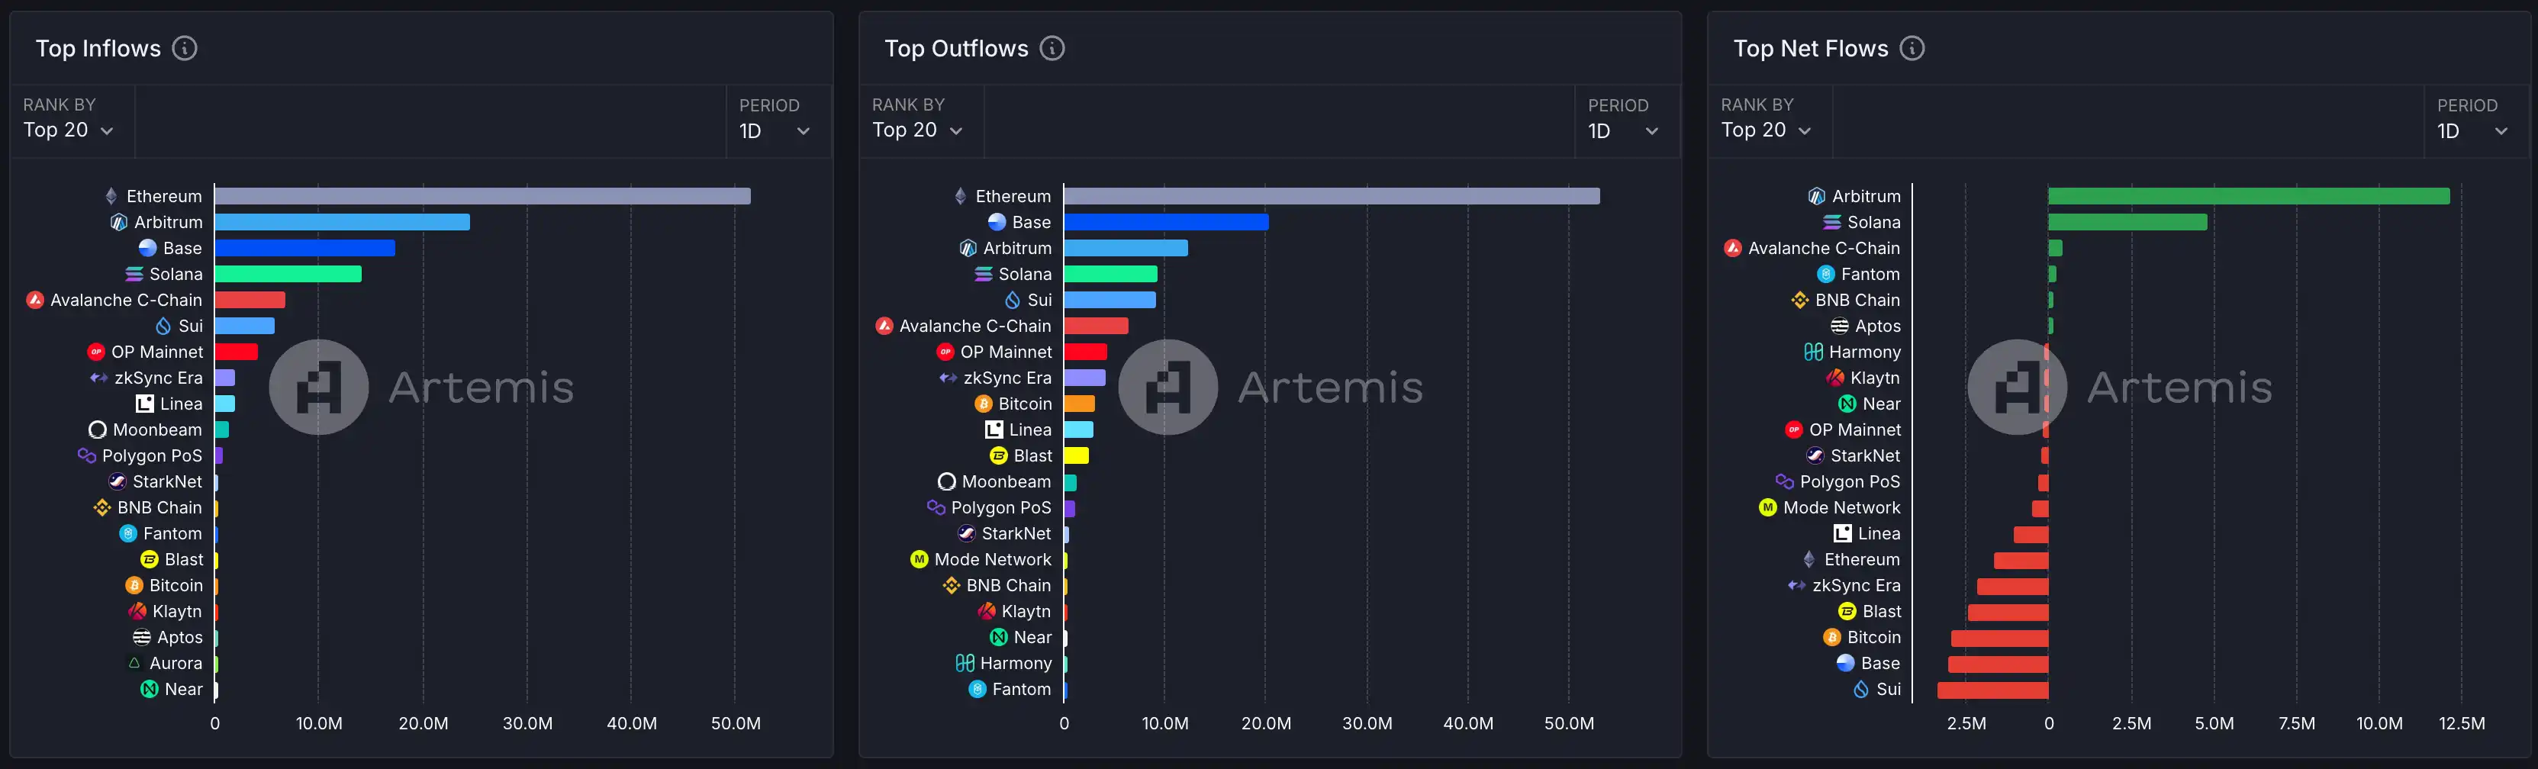Click the info icon beside Top Net Flows
Viewport: 2538px width, 769px height.
tap(1912, 48)
